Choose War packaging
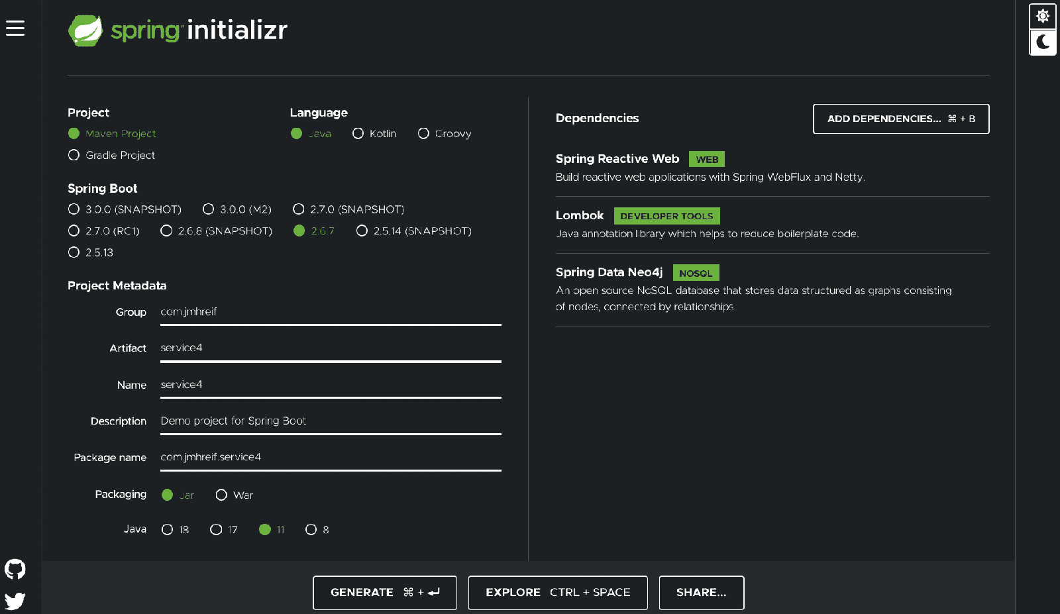 [235, 495]
